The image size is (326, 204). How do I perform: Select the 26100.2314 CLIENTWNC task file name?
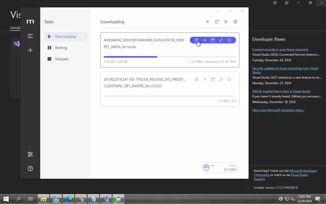(x=144, y=83)
